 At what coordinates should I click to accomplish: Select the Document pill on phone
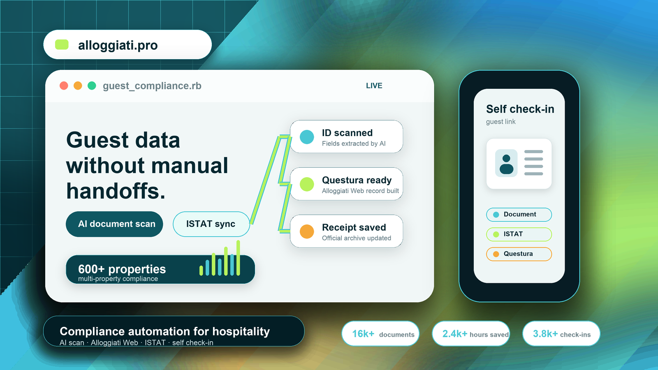(519, 215)
